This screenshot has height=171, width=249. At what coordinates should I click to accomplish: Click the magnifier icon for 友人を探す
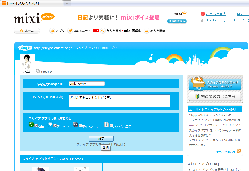coord(103,31)
